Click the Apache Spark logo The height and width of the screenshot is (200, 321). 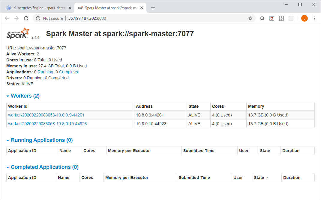coord(18,34)
